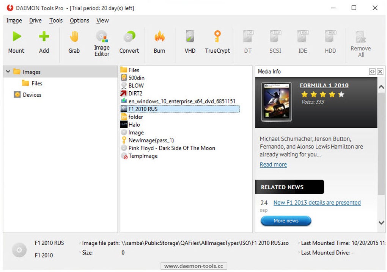Click the Media Info scroll down arrow

(381, 222)
